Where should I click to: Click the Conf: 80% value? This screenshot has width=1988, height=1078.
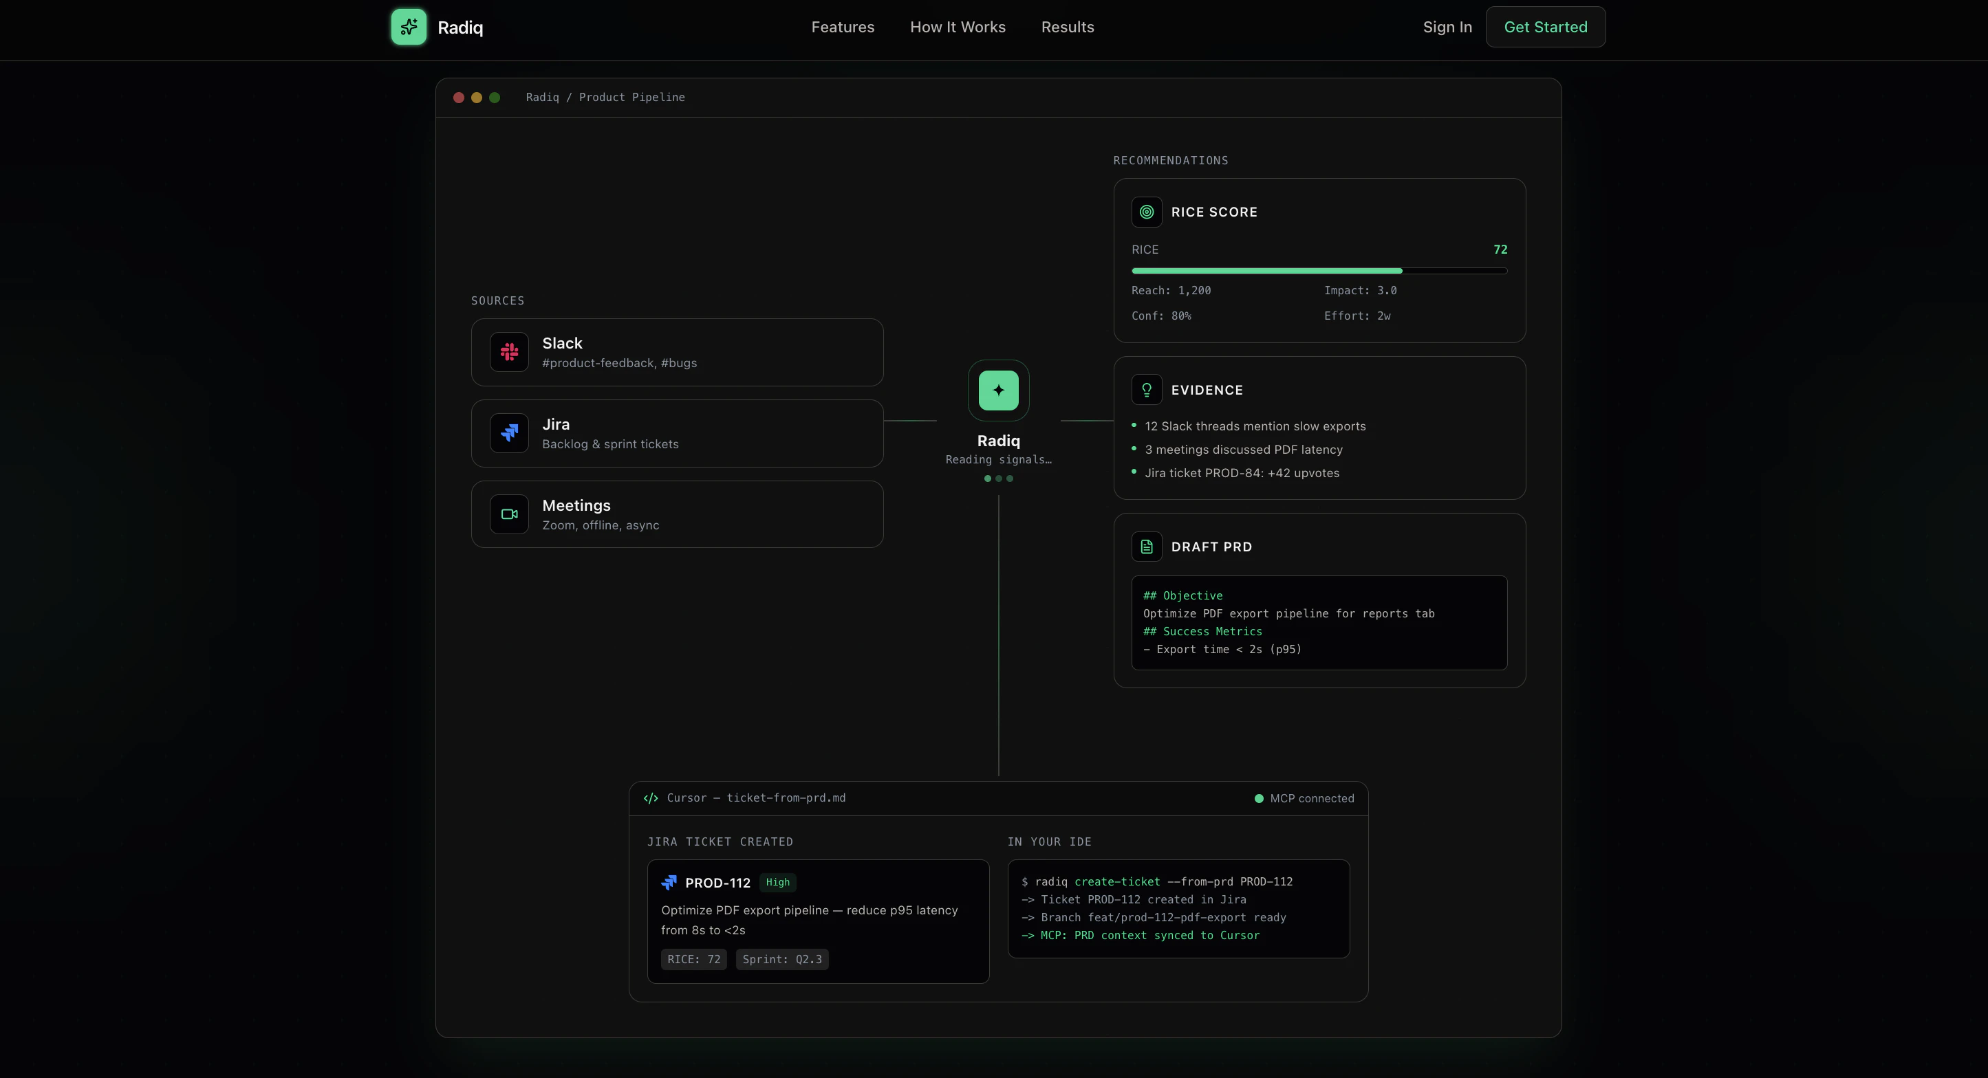click(x=1160, y=316)
